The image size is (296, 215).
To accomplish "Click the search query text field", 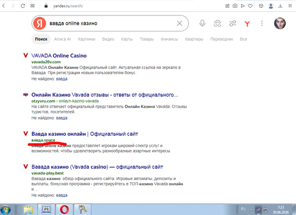I will 111,23.
